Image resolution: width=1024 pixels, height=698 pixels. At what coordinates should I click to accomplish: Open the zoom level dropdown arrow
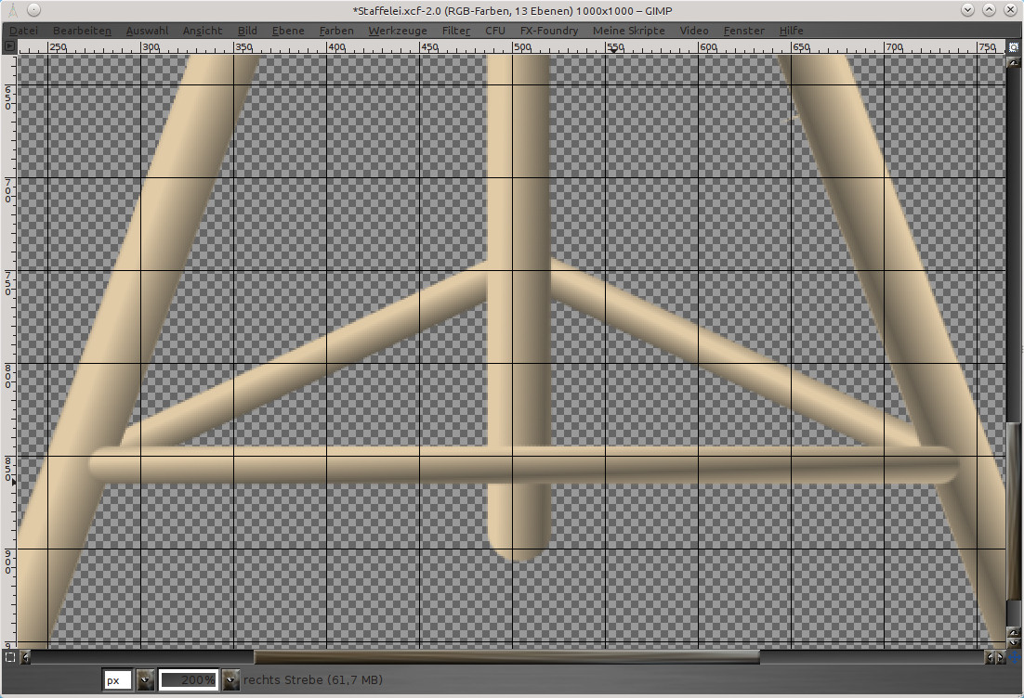(x=230, y=680)
